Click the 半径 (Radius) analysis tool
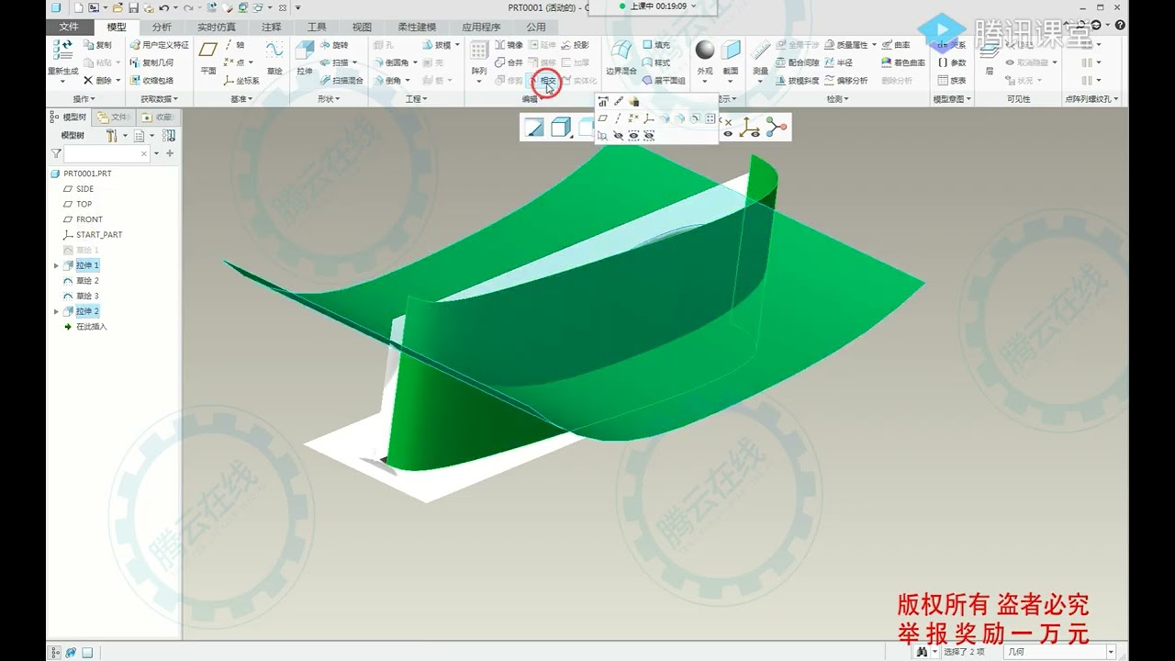 click(x=839, y=62)
